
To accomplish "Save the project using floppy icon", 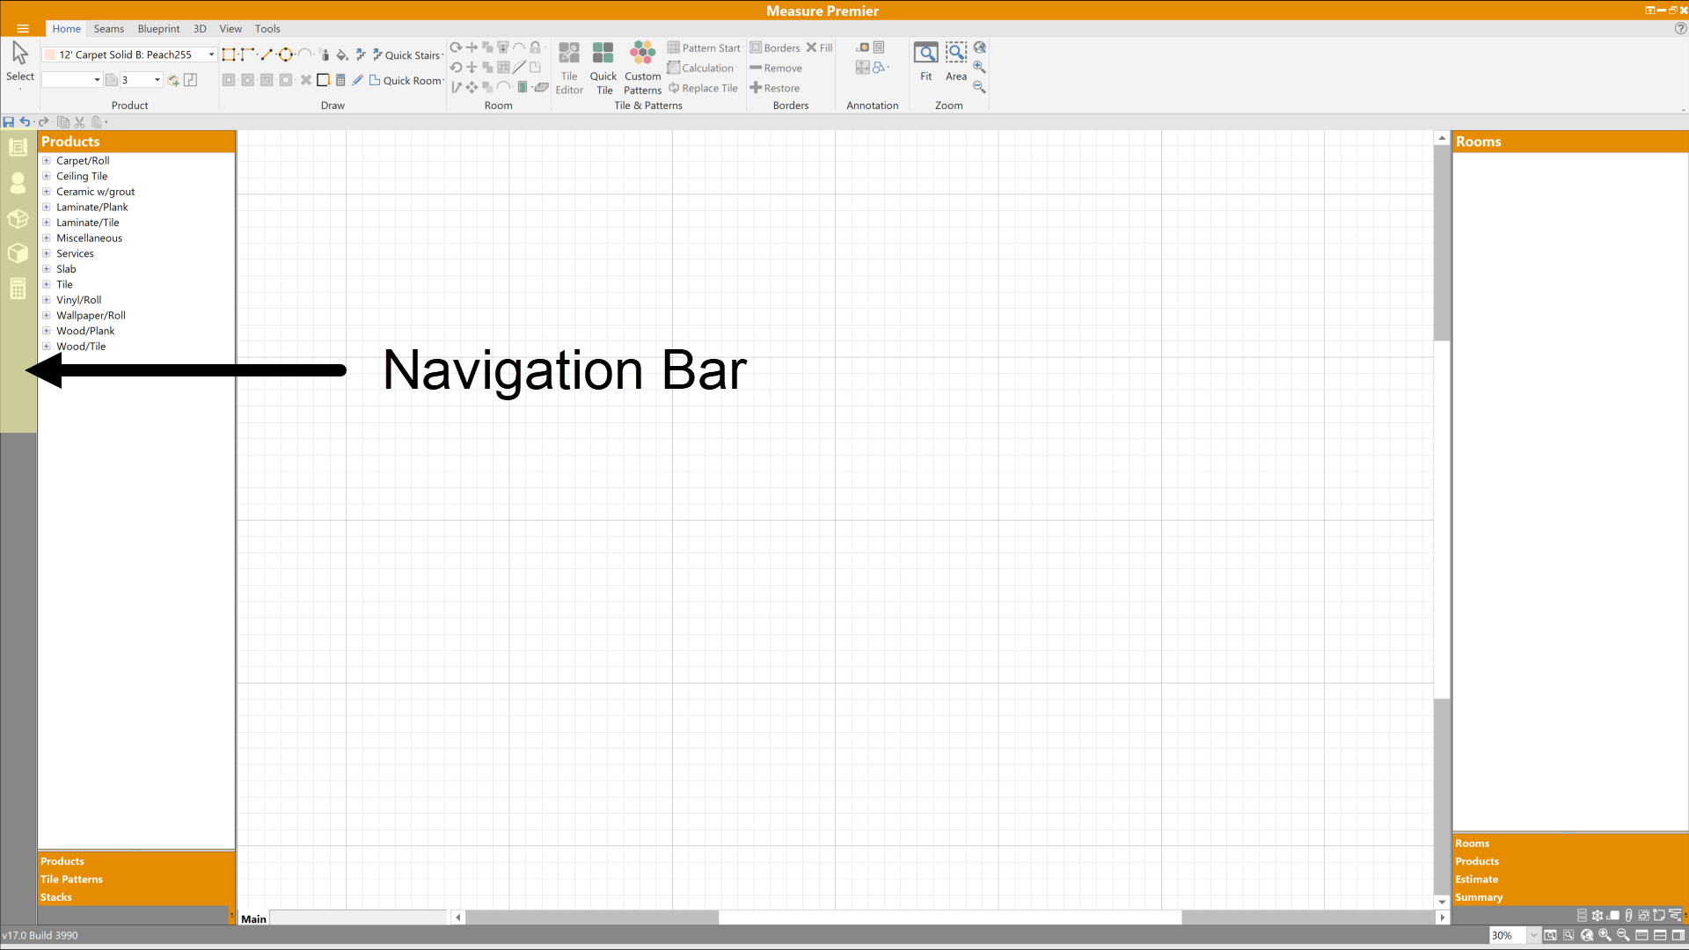I will tap(8, 122).
